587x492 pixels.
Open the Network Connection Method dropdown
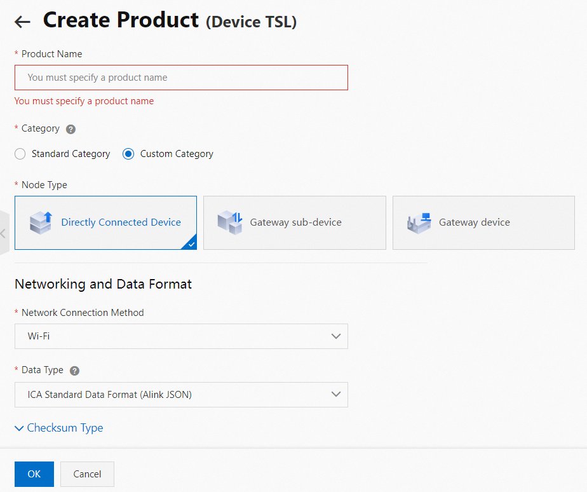click(x=181, y=336)
